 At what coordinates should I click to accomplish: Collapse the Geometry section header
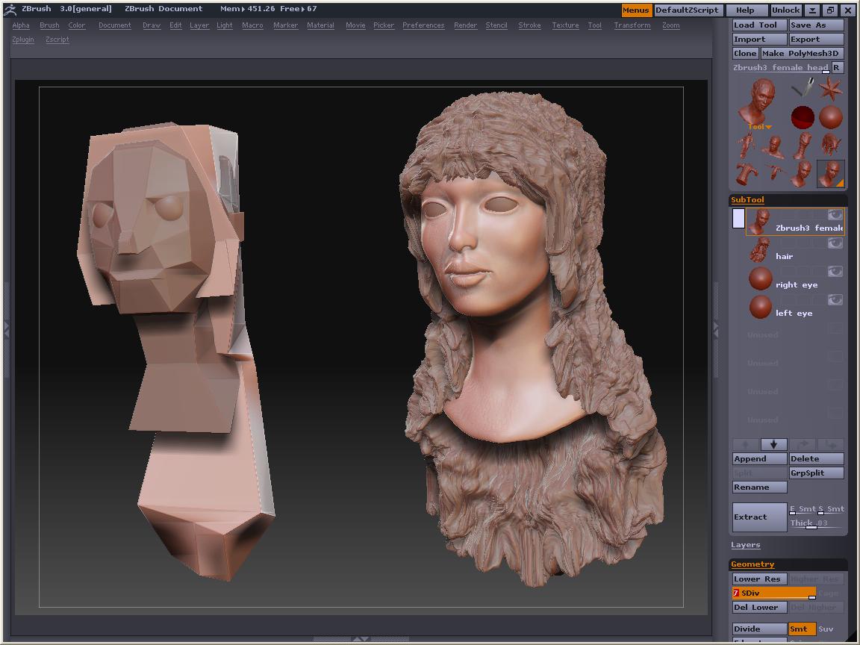click(752, 564)
